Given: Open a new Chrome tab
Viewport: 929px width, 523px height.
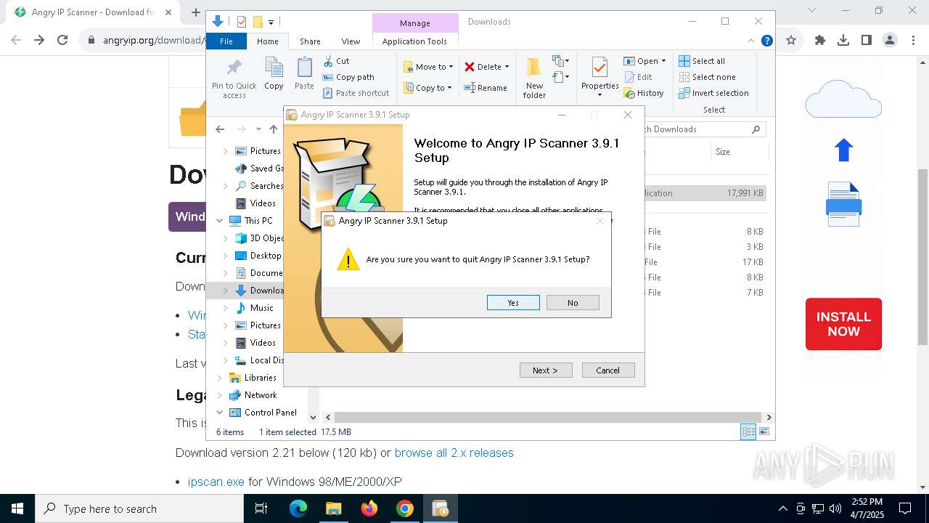Looking at the screenshot, I should click(195, 12).
